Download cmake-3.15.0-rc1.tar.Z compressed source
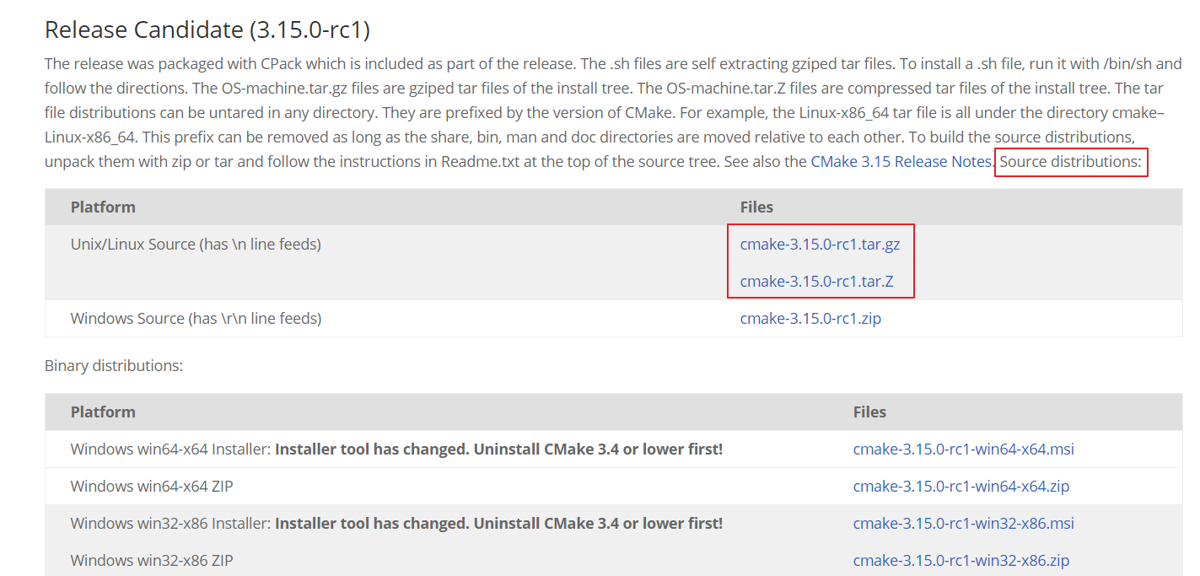Image resolution: width=1200 pixels, height=576 pixels. point(816,281)
